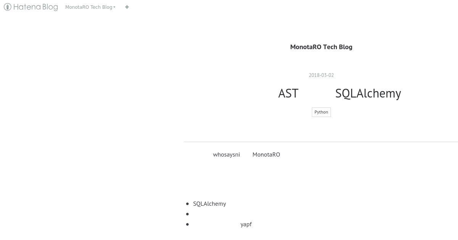
Task: Click the Hatena pen logo icon
Action: 7,7
